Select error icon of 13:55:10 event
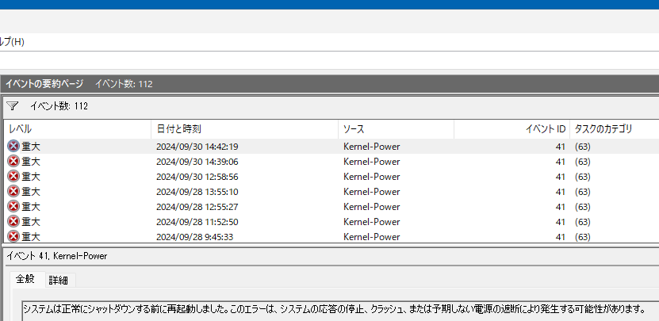 click(13, 192)
